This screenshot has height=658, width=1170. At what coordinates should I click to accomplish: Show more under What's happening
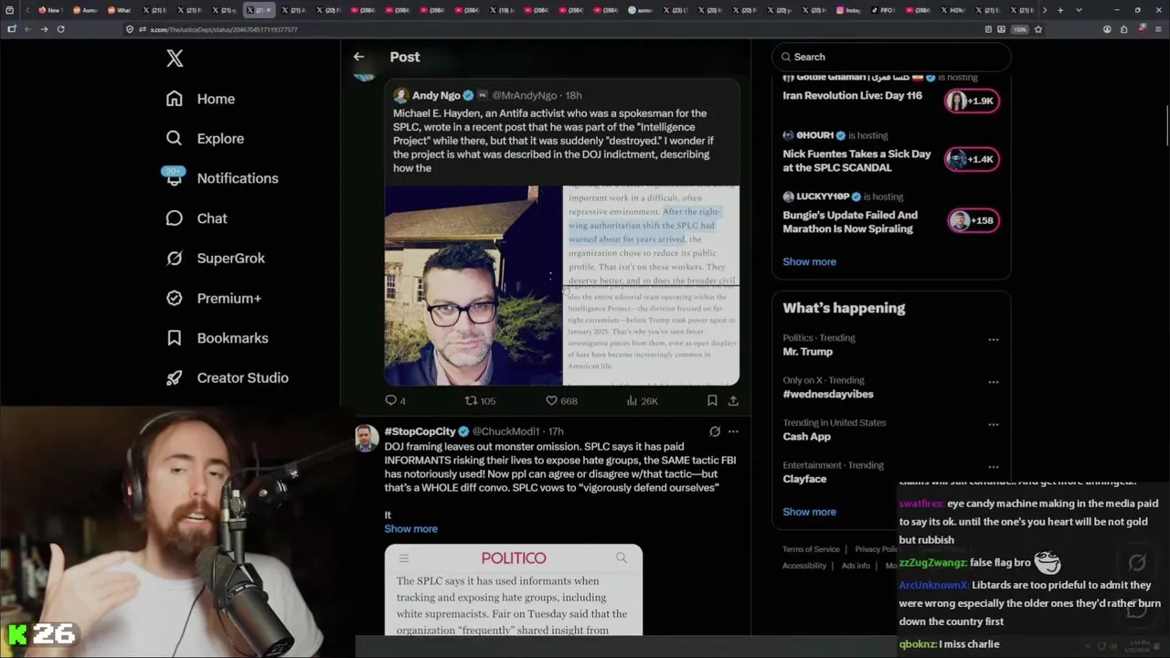pos(809,512)
